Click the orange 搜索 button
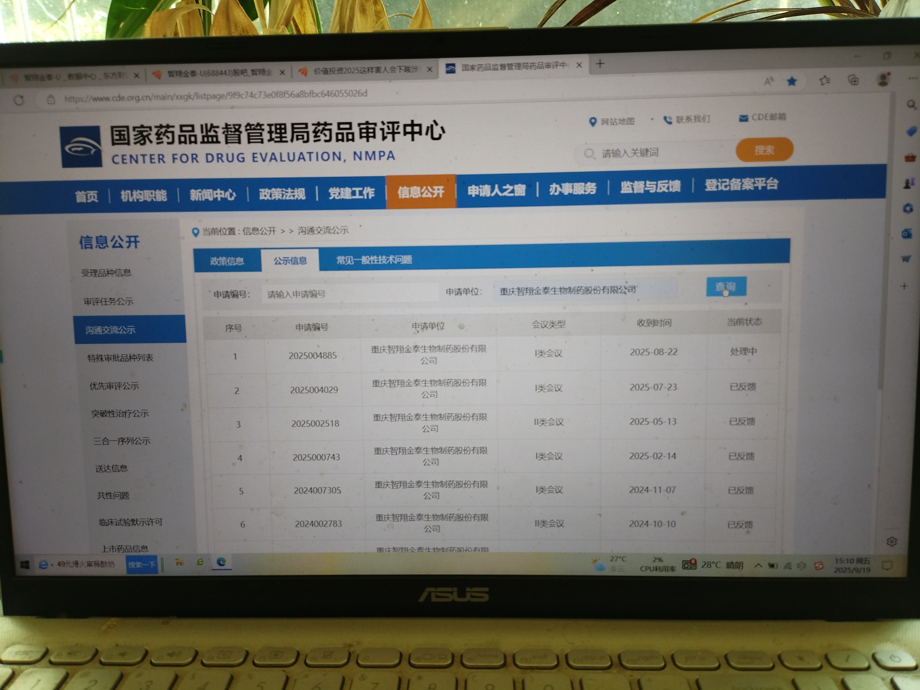The image size is (920, 690). 764,150
